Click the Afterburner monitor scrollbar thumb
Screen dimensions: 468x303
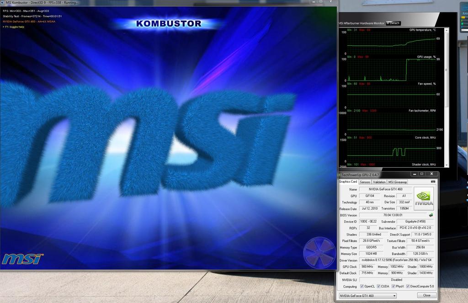(x=447, y=70)
